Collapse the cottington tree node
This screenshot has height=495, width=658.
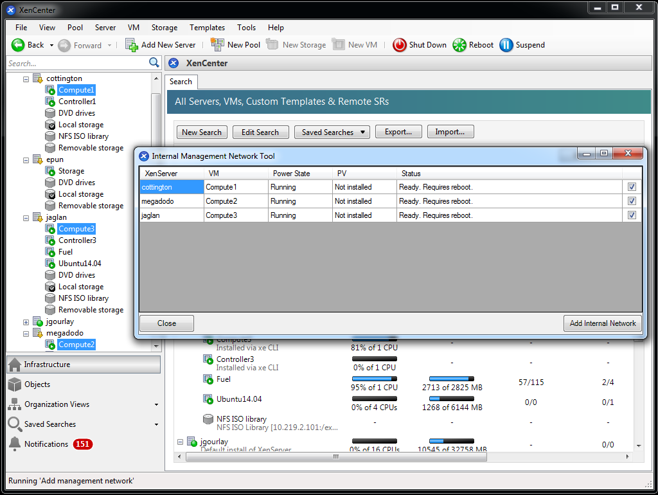click(x=26, y=79)
